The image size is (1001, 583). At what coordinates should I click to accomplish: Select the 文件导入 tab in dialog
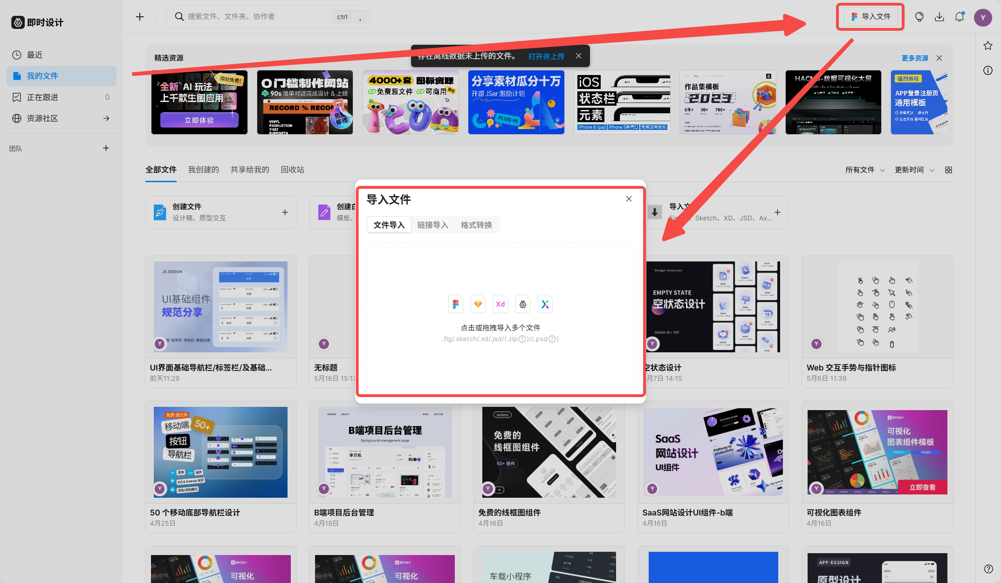coord(389,225)
